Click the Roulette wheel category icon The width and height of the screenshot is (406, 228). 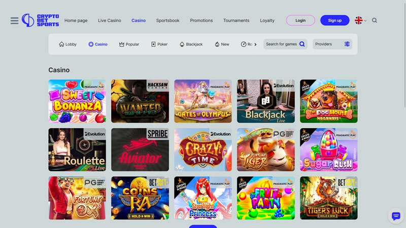[x=244, y=44]
